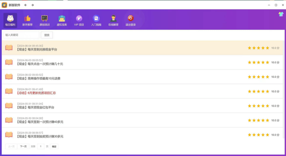Viewport: 286px width, 156px height.
Task: Click the 下一页 next page button
Action: coord(23,147)
